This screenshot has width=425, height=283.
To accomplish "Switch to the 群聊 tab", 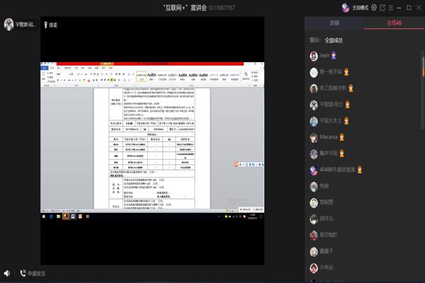I will click(334, 23).
